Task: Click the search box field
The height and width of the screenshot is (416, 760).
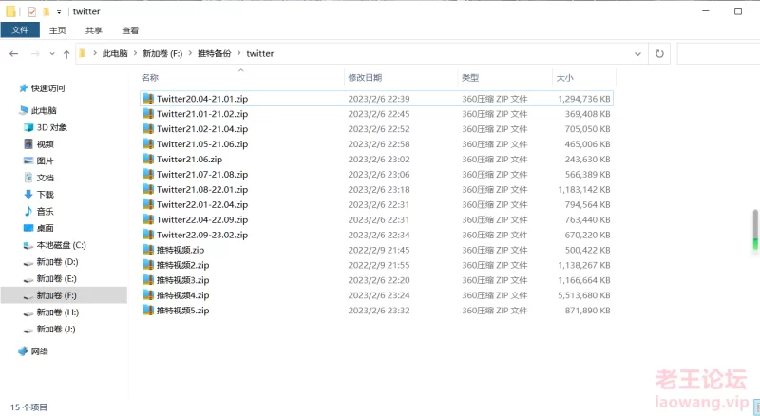Action: [x=718, y=54]
